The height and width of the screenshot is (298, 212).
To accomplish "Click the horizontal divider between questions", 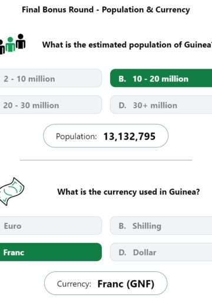I will coord(106,160).
